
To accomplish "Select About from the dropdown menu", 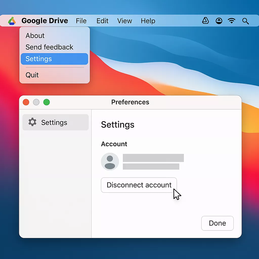I will 35,36.
